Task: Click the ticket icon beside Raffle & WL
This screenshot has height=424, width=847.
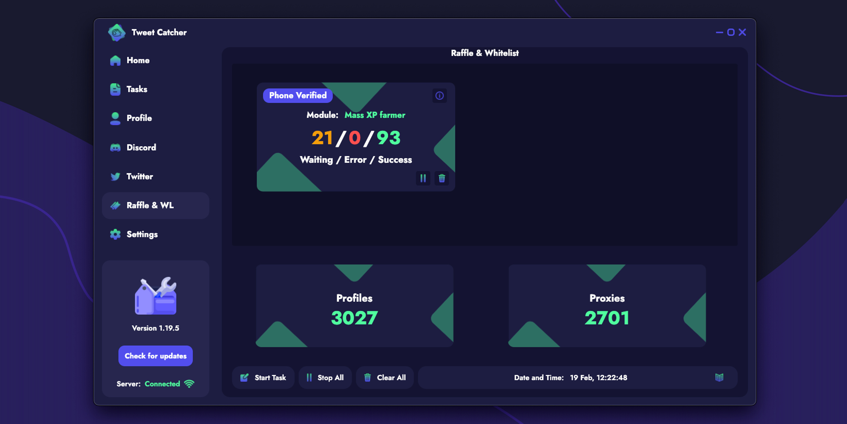Action: coord(115,205)
